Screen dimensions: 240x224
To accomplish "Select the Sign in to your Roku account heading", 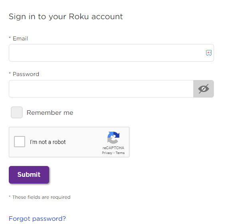I will [x=65, y=16].
